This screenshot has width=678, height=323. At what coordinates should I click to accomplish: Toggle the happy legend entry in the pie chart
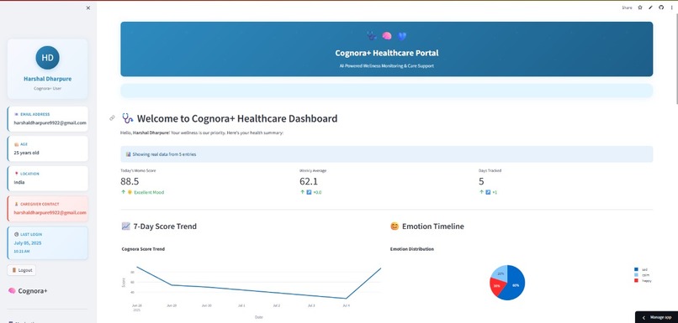tap(642, 280)
